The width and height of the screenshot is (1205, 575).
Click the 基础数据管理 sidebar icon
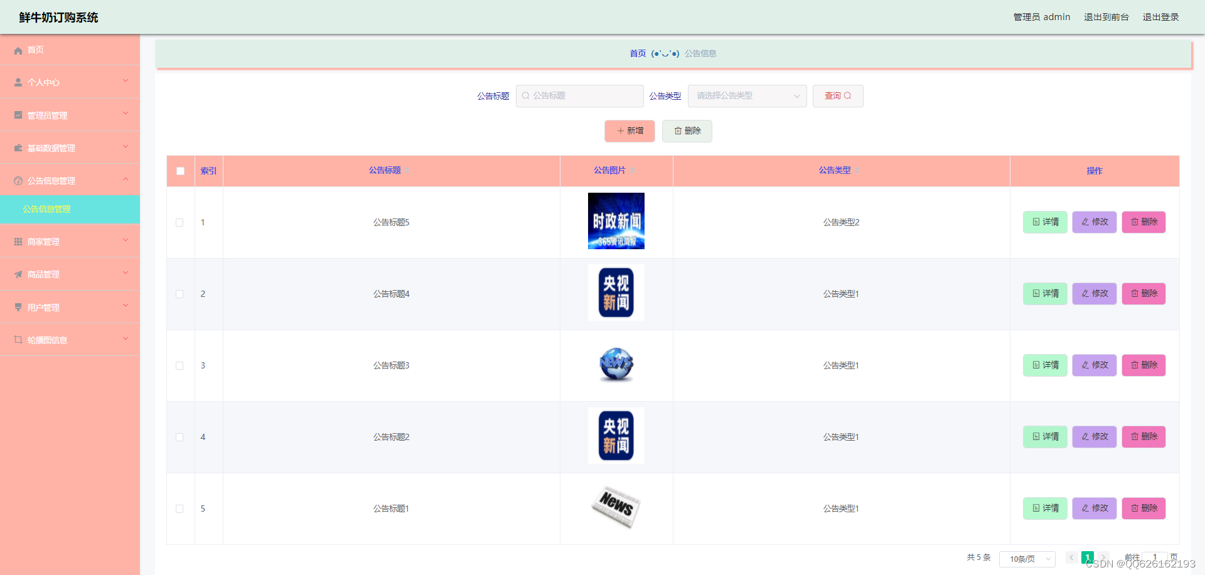pyautogui.click(x=18, y=148)
